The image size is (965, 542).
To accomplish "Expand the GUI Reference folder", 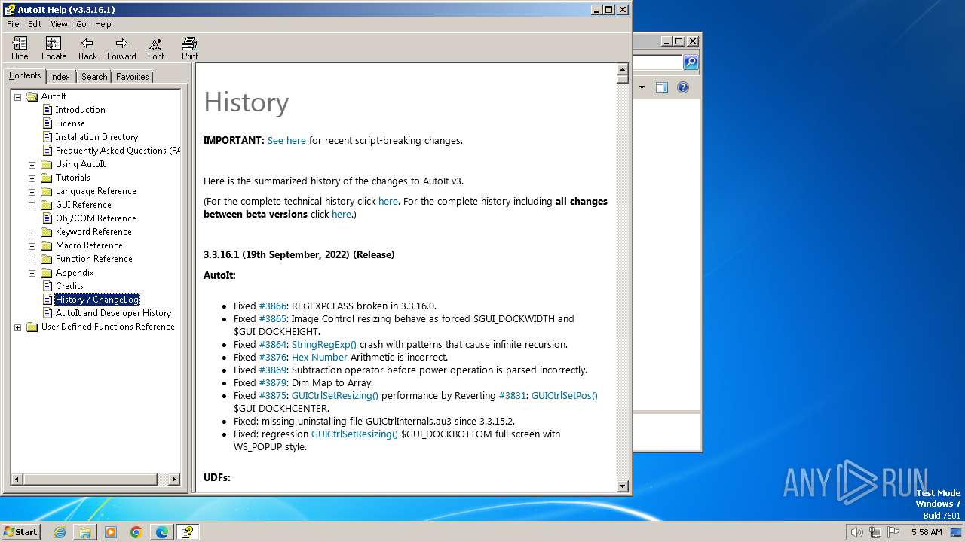I will [32, 206].
